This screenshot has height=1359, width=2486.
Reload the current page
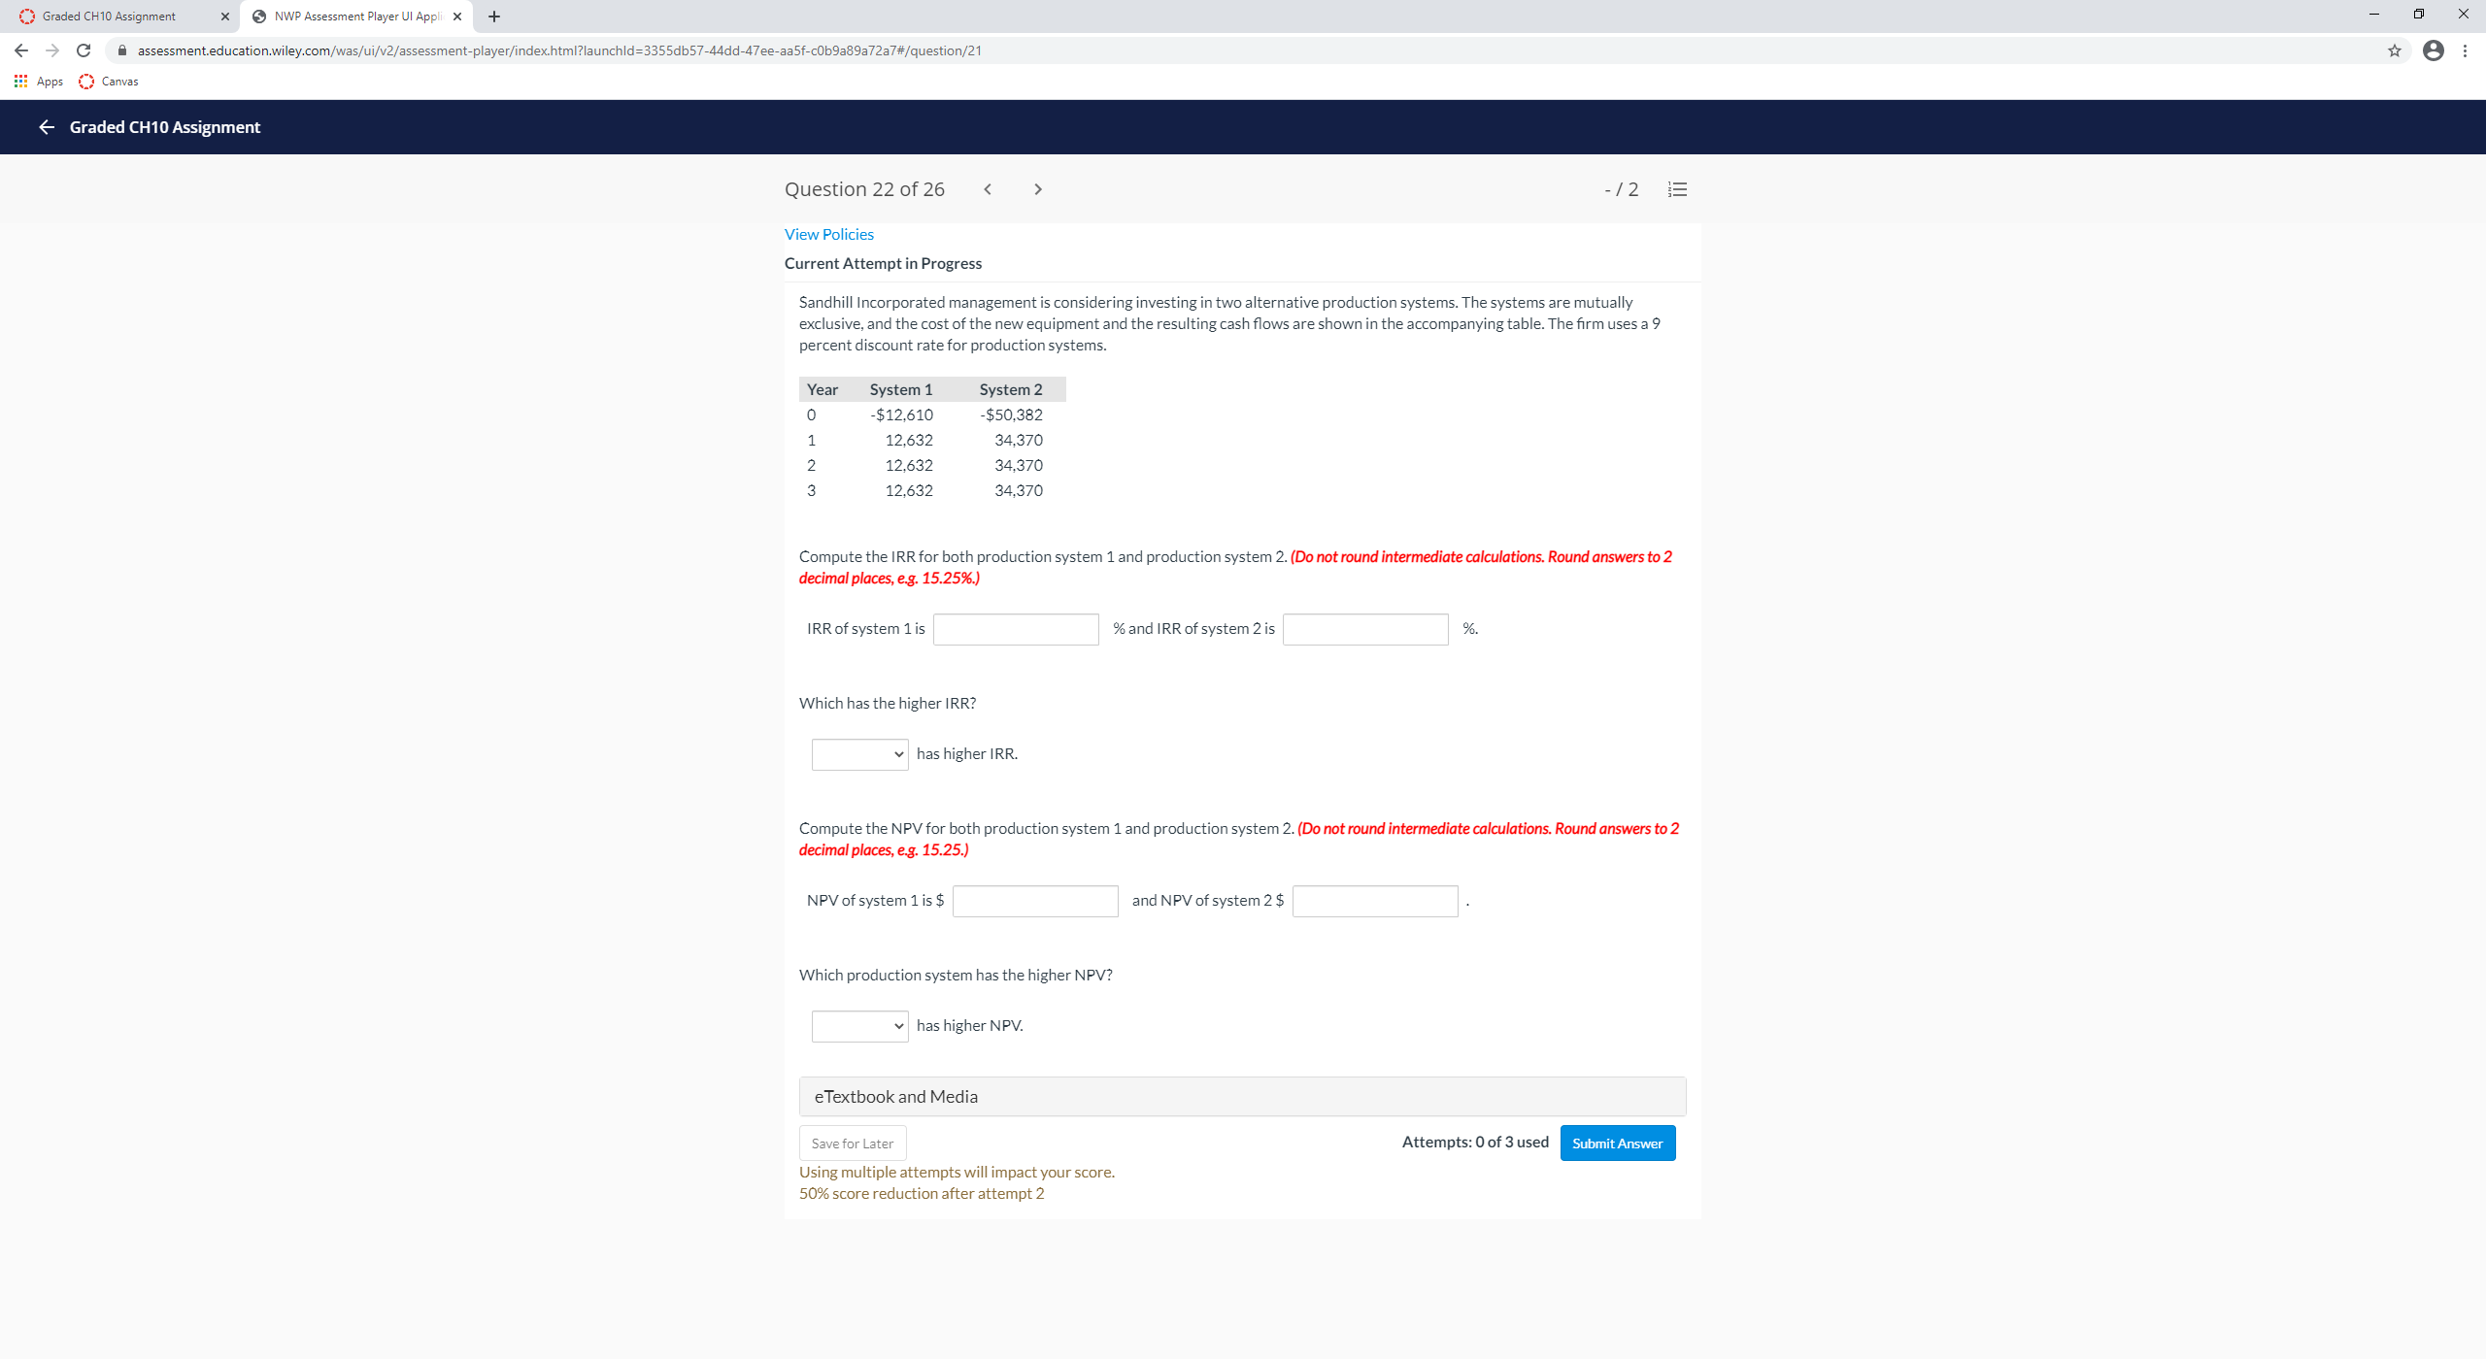(83, 50)
